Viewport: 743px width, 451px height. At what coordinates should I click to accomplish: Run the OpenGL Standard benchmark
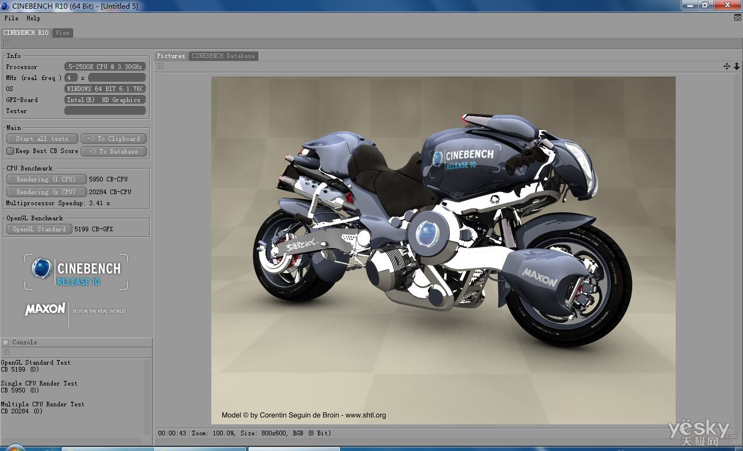pyautogui.click(x=39, y=229)
